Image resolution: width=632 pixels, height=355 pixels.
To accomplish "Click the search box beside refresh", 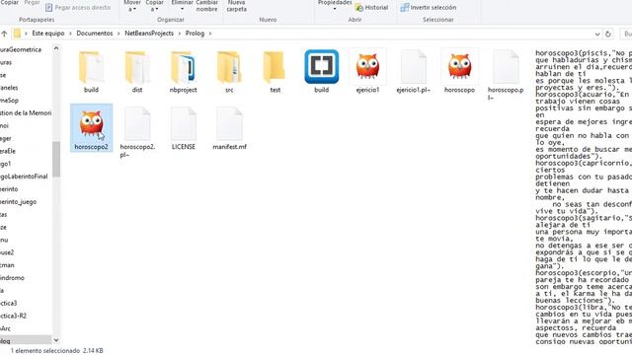I will coord(626,34).
